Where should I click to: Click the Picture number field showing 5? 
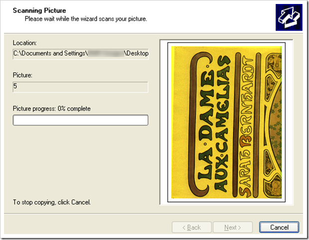80,87
